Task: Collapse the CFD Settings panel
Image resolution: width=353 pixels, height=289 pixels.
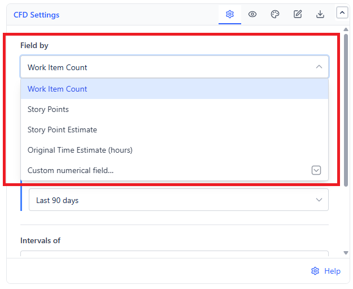Action: coord(342,12)
